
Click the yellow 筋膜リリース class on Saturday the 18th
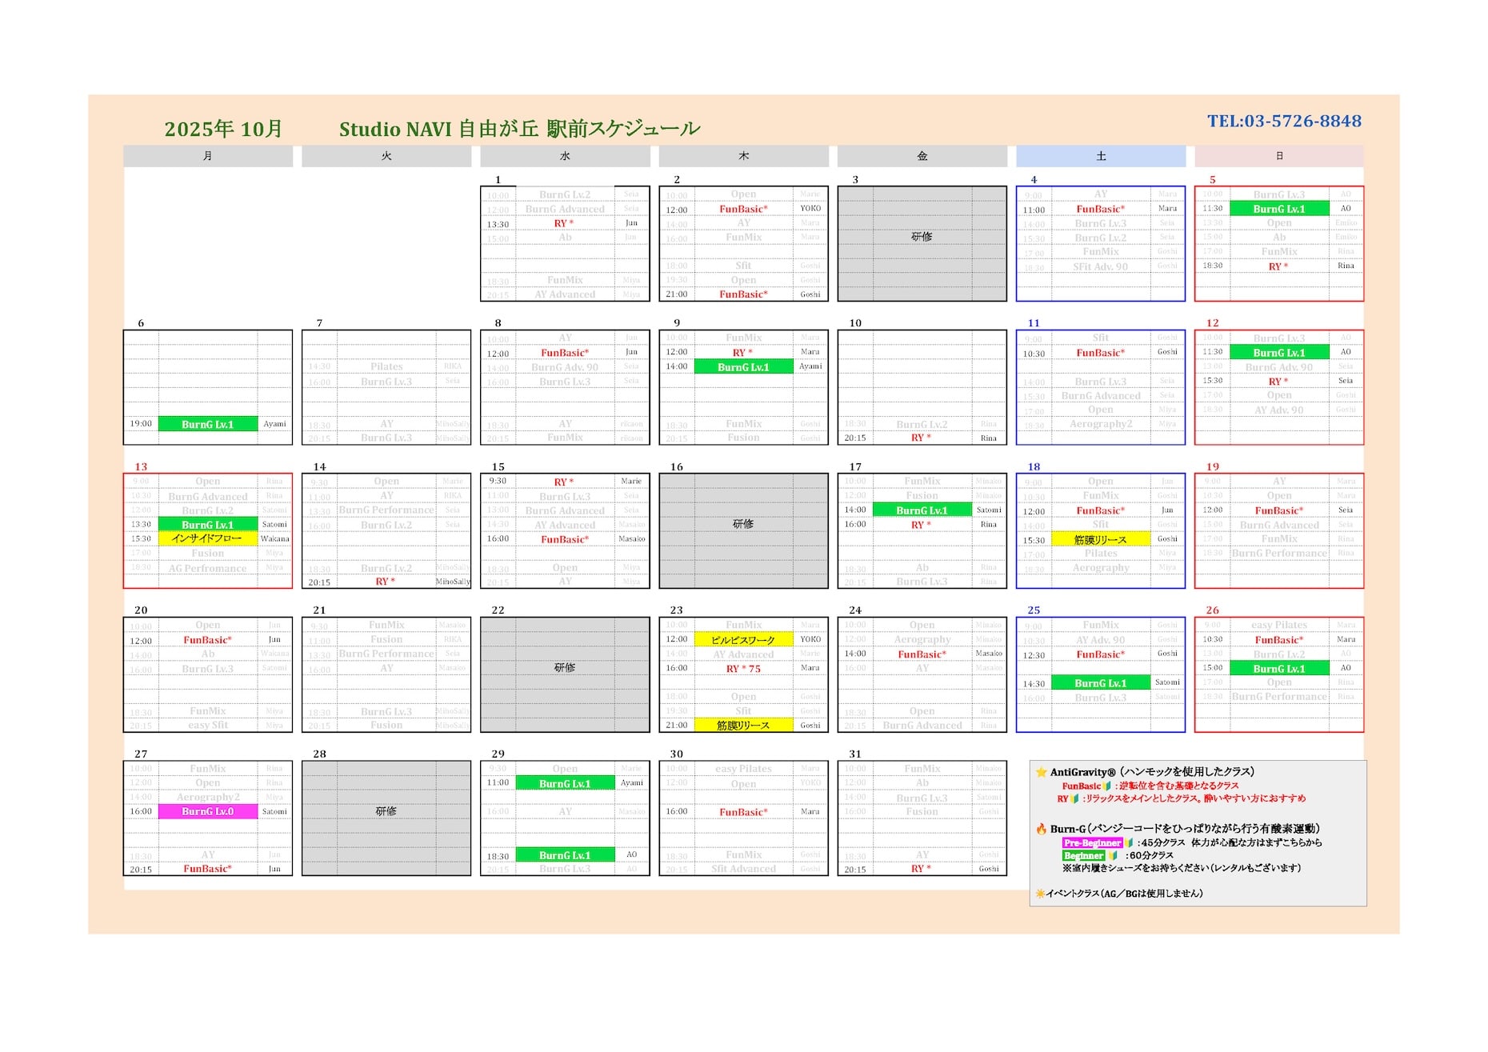1101,540
